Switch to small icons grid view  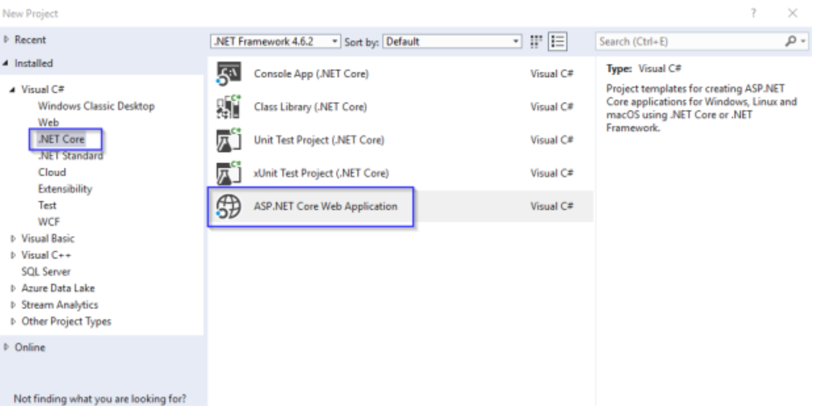tap(536, 42)
